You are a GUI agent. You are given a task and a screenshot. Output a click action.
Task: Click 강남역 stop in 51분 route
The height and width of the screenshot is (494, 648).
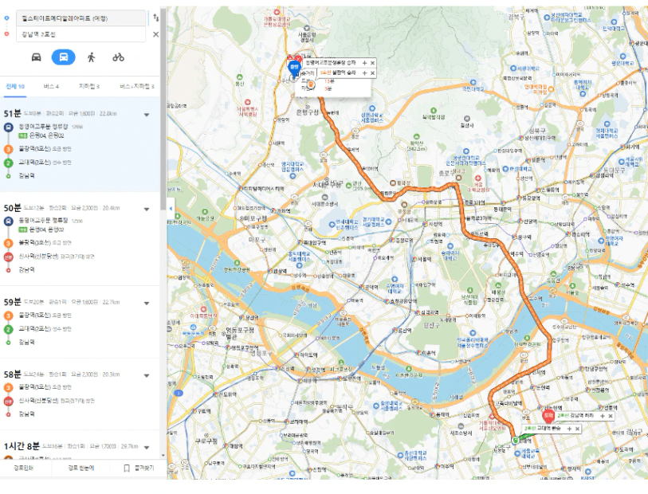pos(26,176)
